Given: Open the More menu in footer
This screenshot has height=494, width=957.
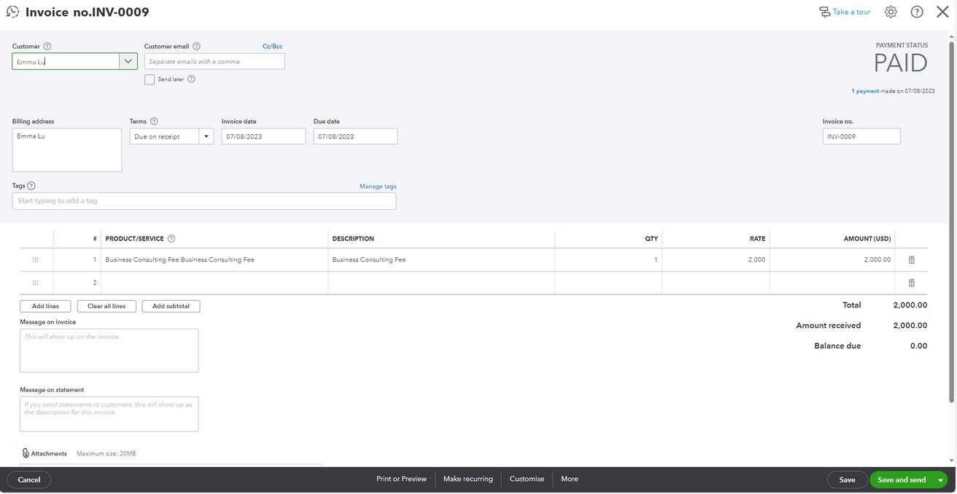Looking at the screenshot, I should [x=570, y=479].
